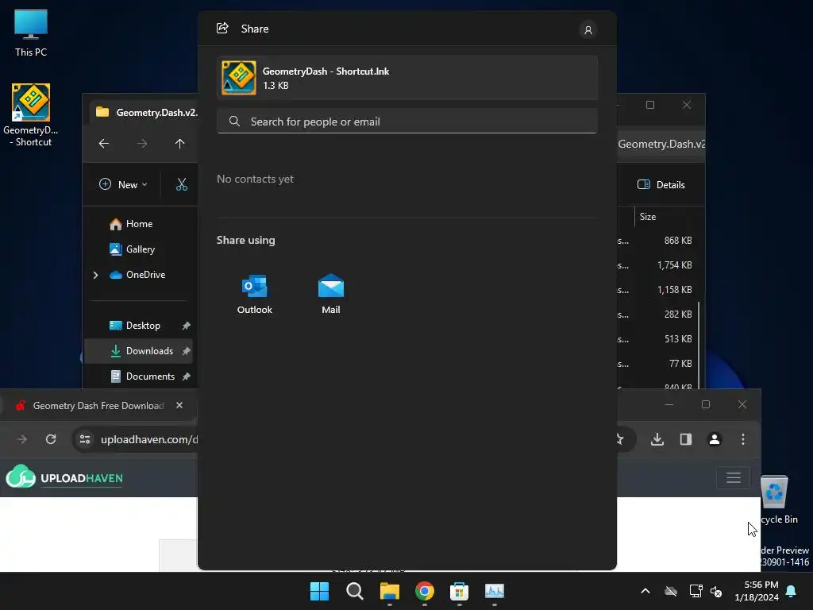The height and width of the screenshot is (610, 813).
Task: Sort by the Size column header
Action: (x=648, y=217)
